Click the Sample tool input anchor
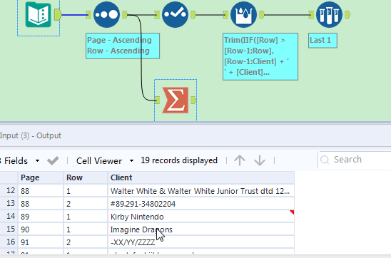This screenshot has width=391, height=258. click(311, 15)
